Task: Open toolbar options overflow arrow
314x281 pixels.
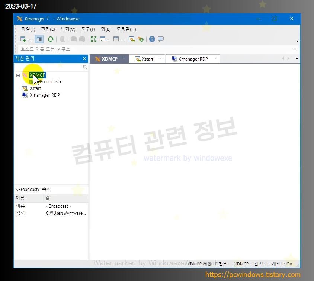Action: click(297, 41)
